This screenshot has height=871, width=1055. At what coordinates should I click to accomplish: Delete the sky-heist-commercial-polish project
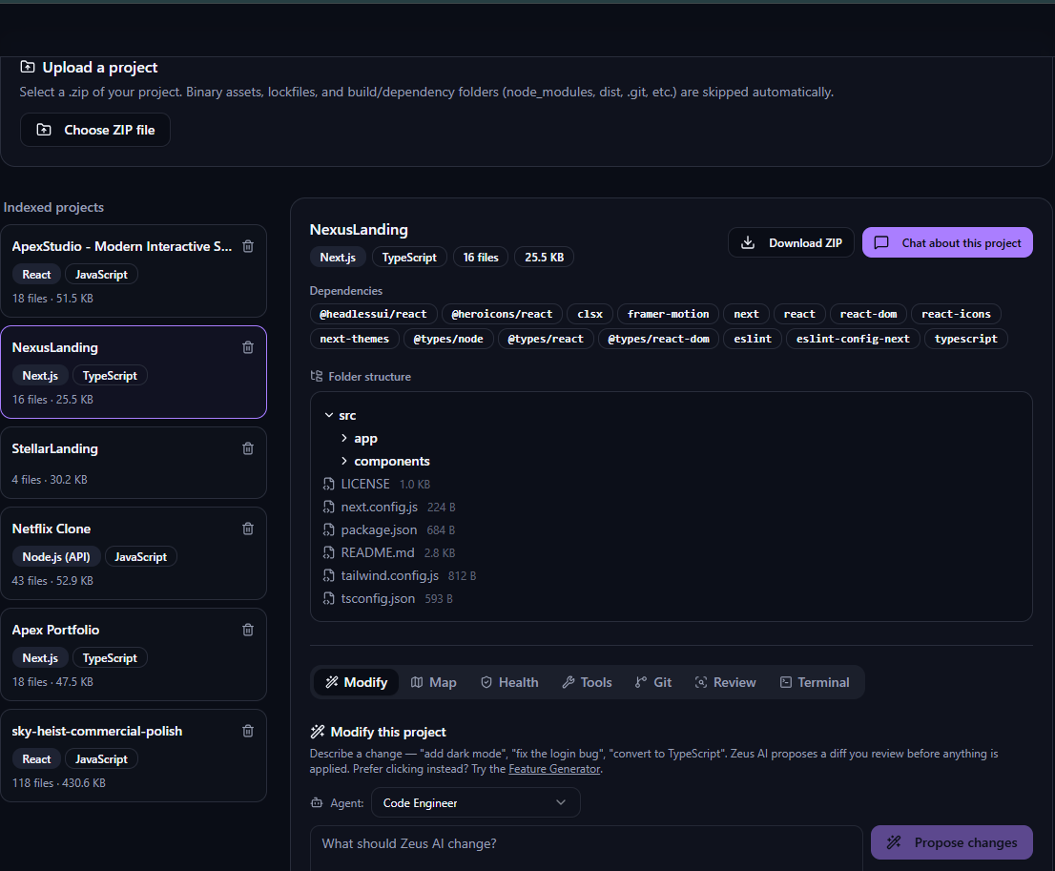point(248,731)
